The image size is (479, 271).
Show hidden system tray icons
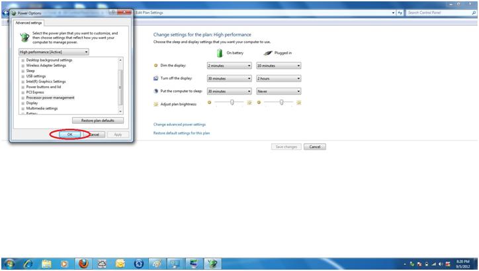click(405, 264)
